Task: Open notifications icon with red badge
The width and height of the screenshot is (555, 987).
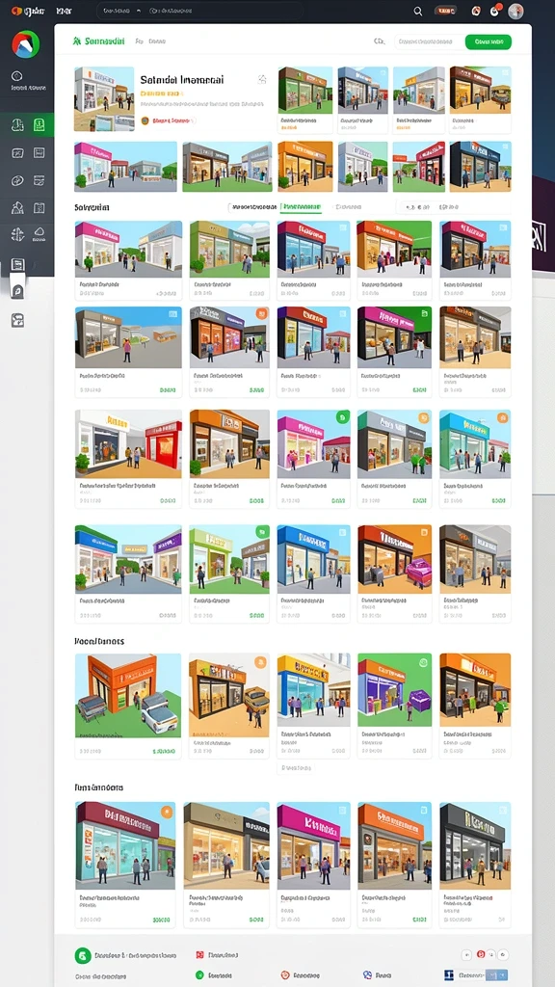Action: [495, 10]
